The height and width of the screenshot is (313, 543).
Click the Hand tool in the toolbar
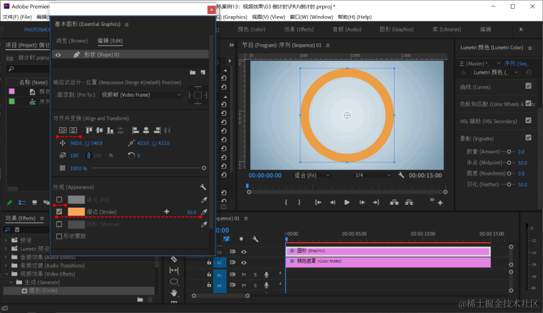click(174, 292)
